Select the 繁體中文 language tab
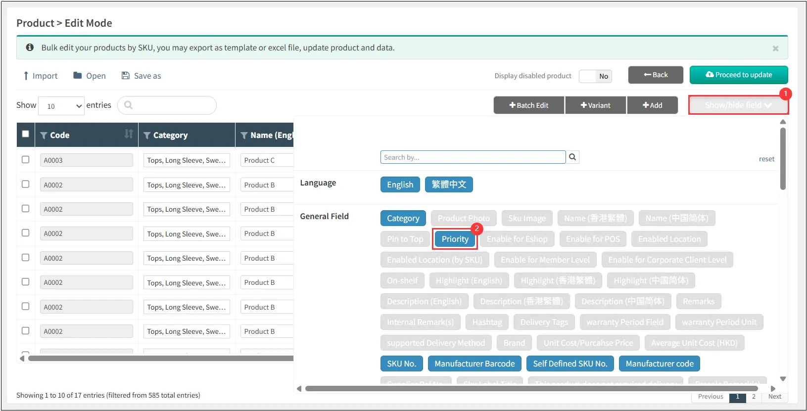This screenshot has height=411, width=807. [x=449, y=184]
